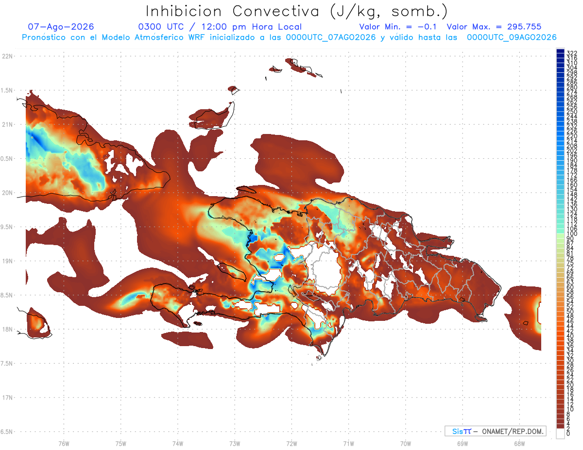583x450 pixels.
Task: Click the '76W' longitude label
Action: 64,443
